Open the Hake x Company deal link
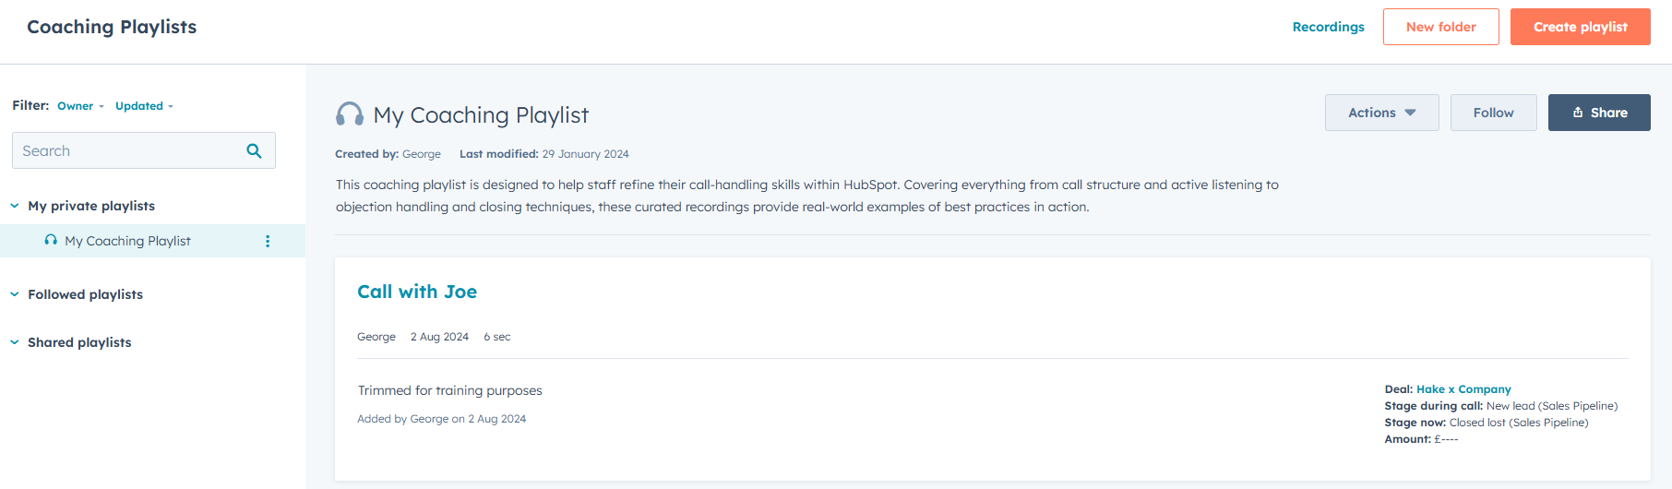 tap(1463, 389)
